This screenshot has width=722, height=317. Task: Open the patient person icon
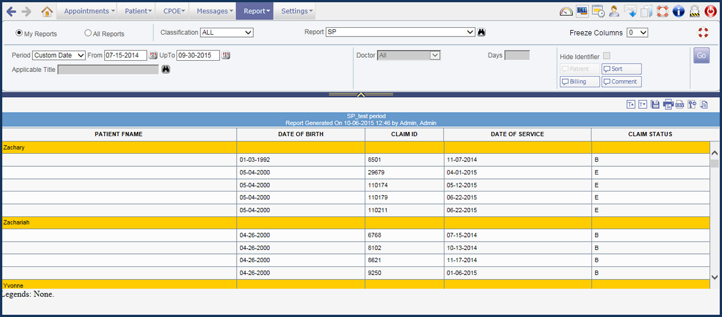[x=614, y=11]
